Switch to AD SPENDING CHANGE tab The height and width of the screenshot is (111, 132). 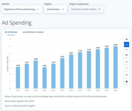[33, 32]
